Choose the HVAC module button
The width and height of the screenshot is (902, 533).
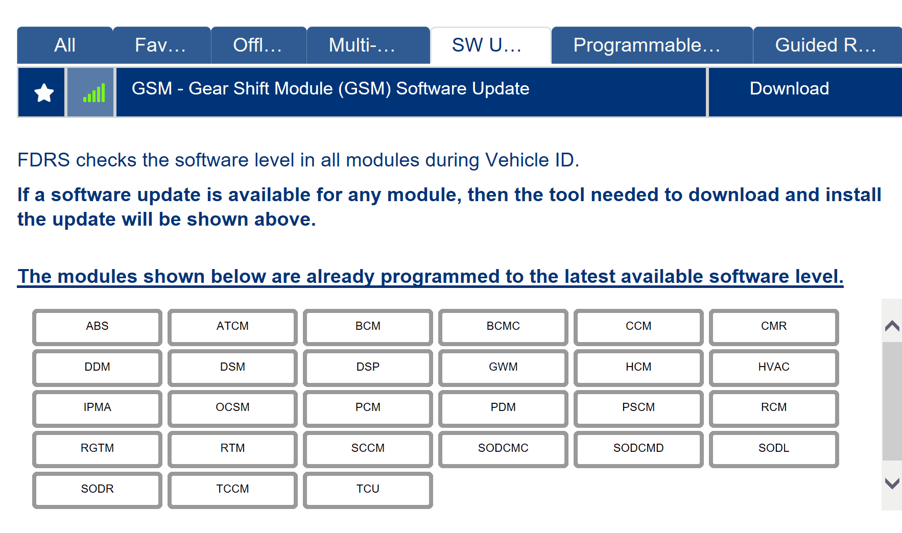click(773, 367)
